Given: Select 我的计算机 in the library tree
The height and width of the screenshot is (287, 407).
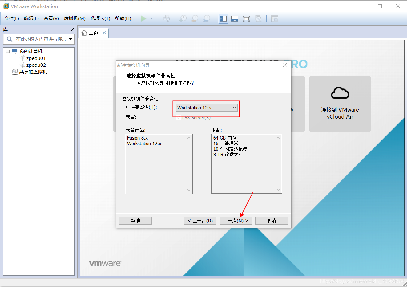Looking at the screenshot, I should [x=31, y=52].
